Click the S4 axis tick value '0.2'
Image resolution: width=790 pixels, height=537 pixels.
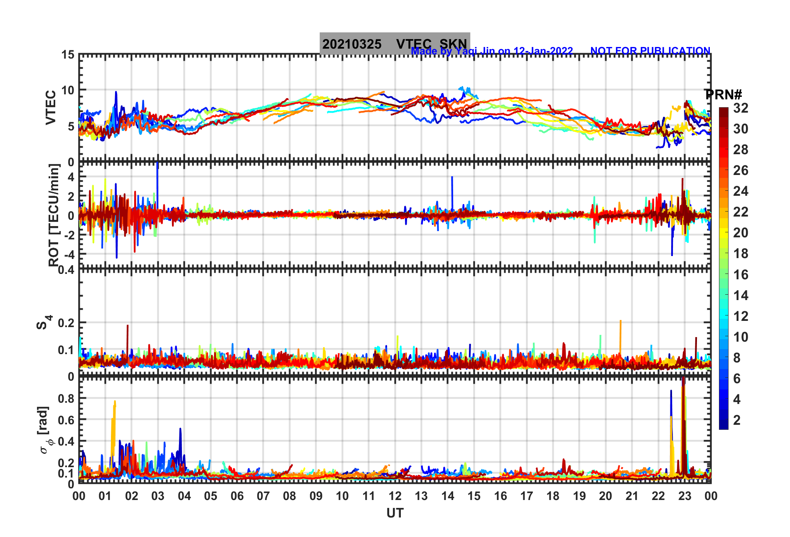(x=66, y=323)
